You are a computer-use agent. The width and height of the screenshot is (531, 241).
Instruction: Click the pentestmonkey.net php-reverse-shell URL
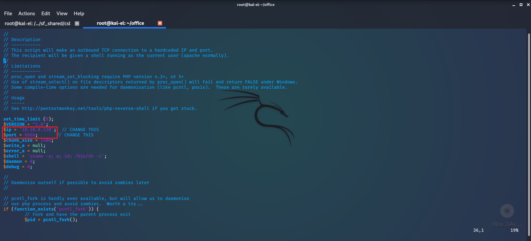(86, 108)
